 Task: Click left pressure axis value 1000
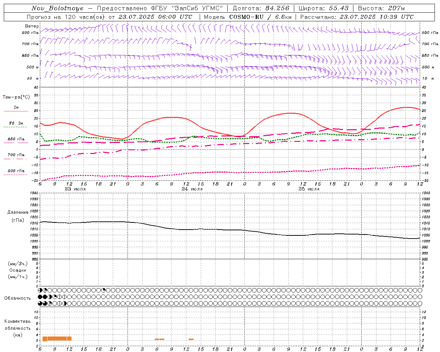[x=34, y=241]
